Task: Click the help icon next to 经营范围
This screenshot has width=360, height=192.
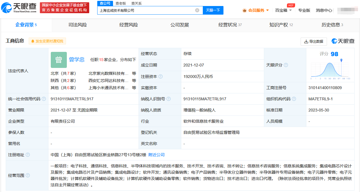Action: [28, 175]
